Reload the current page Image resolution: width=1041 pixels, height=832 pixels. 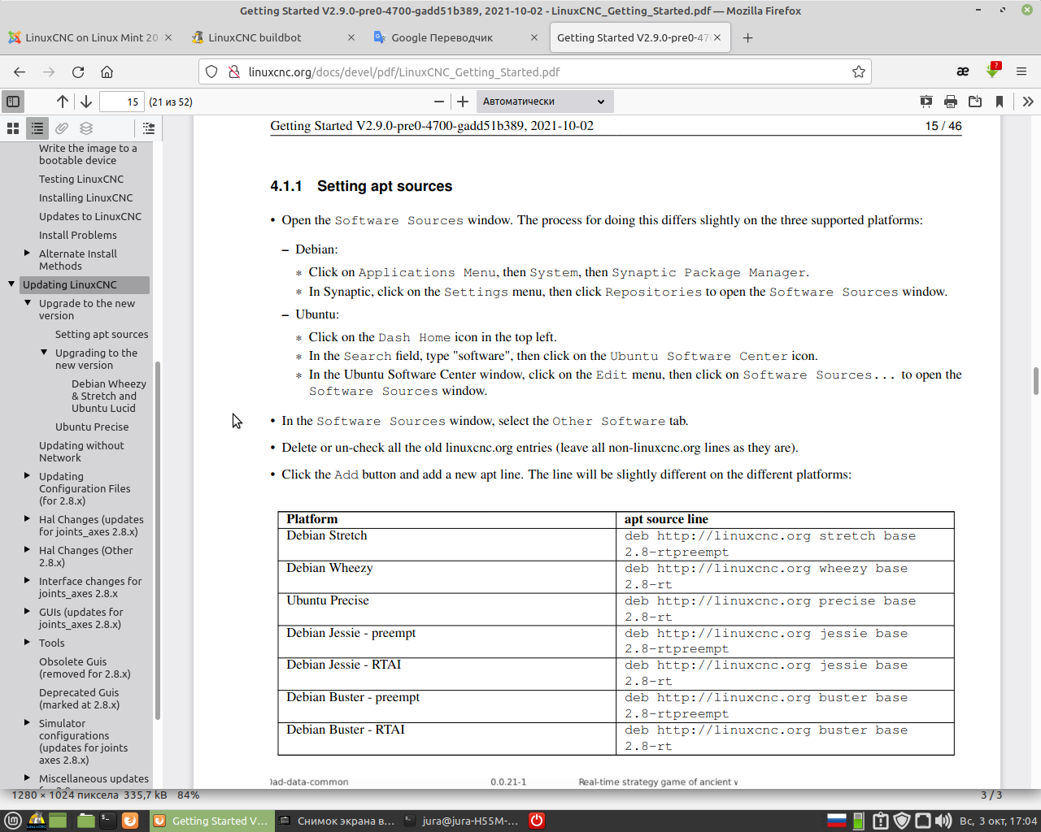coord(78,71)
